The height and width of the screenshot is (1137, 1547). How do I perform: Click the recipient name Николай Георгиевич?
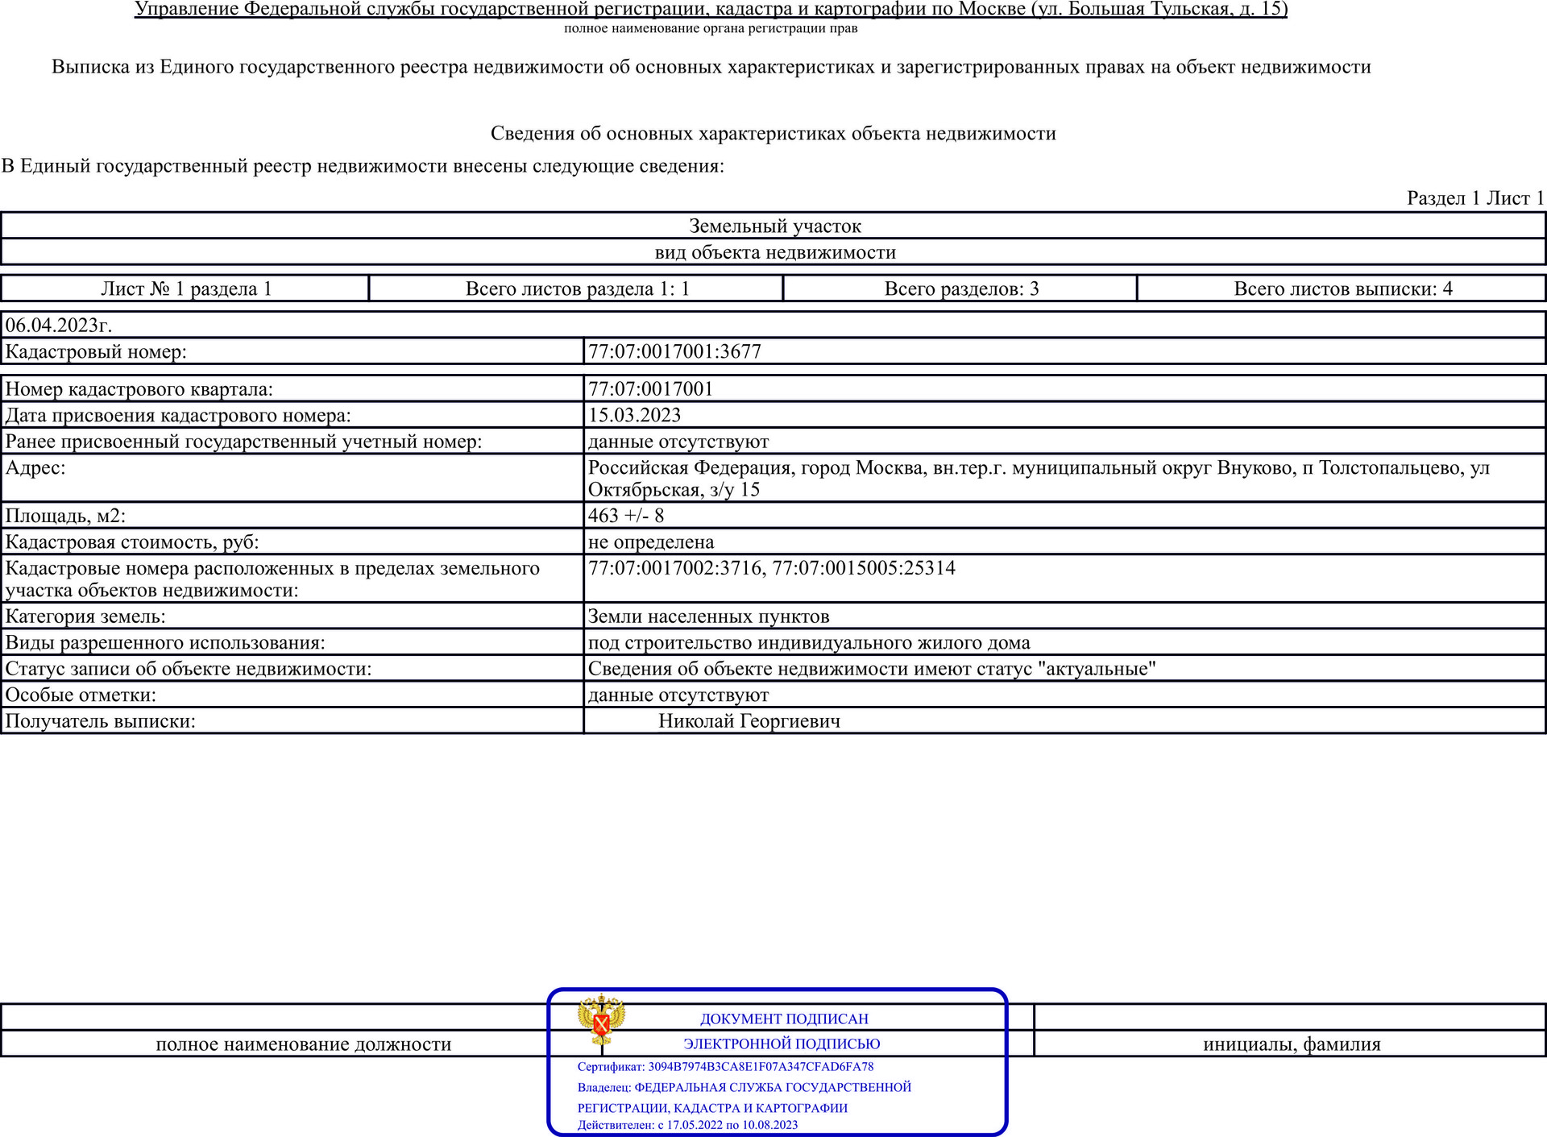coord(749,721)
